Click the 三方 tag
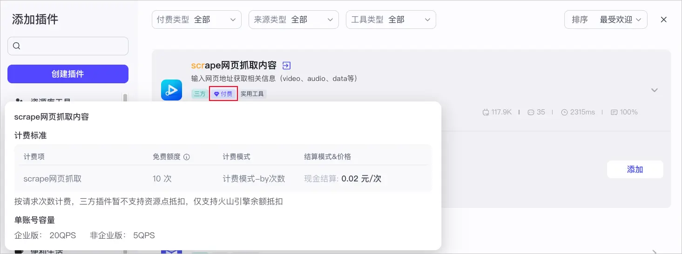 coord(200,94)
